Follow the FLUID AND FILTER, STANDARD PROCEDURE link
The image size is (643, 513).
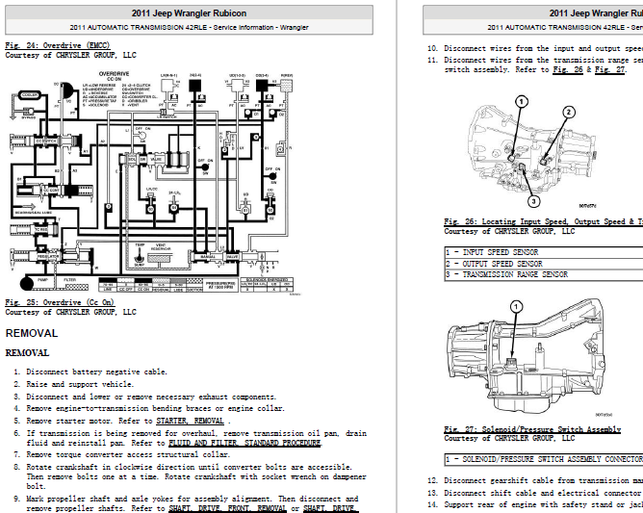[244, 444]
